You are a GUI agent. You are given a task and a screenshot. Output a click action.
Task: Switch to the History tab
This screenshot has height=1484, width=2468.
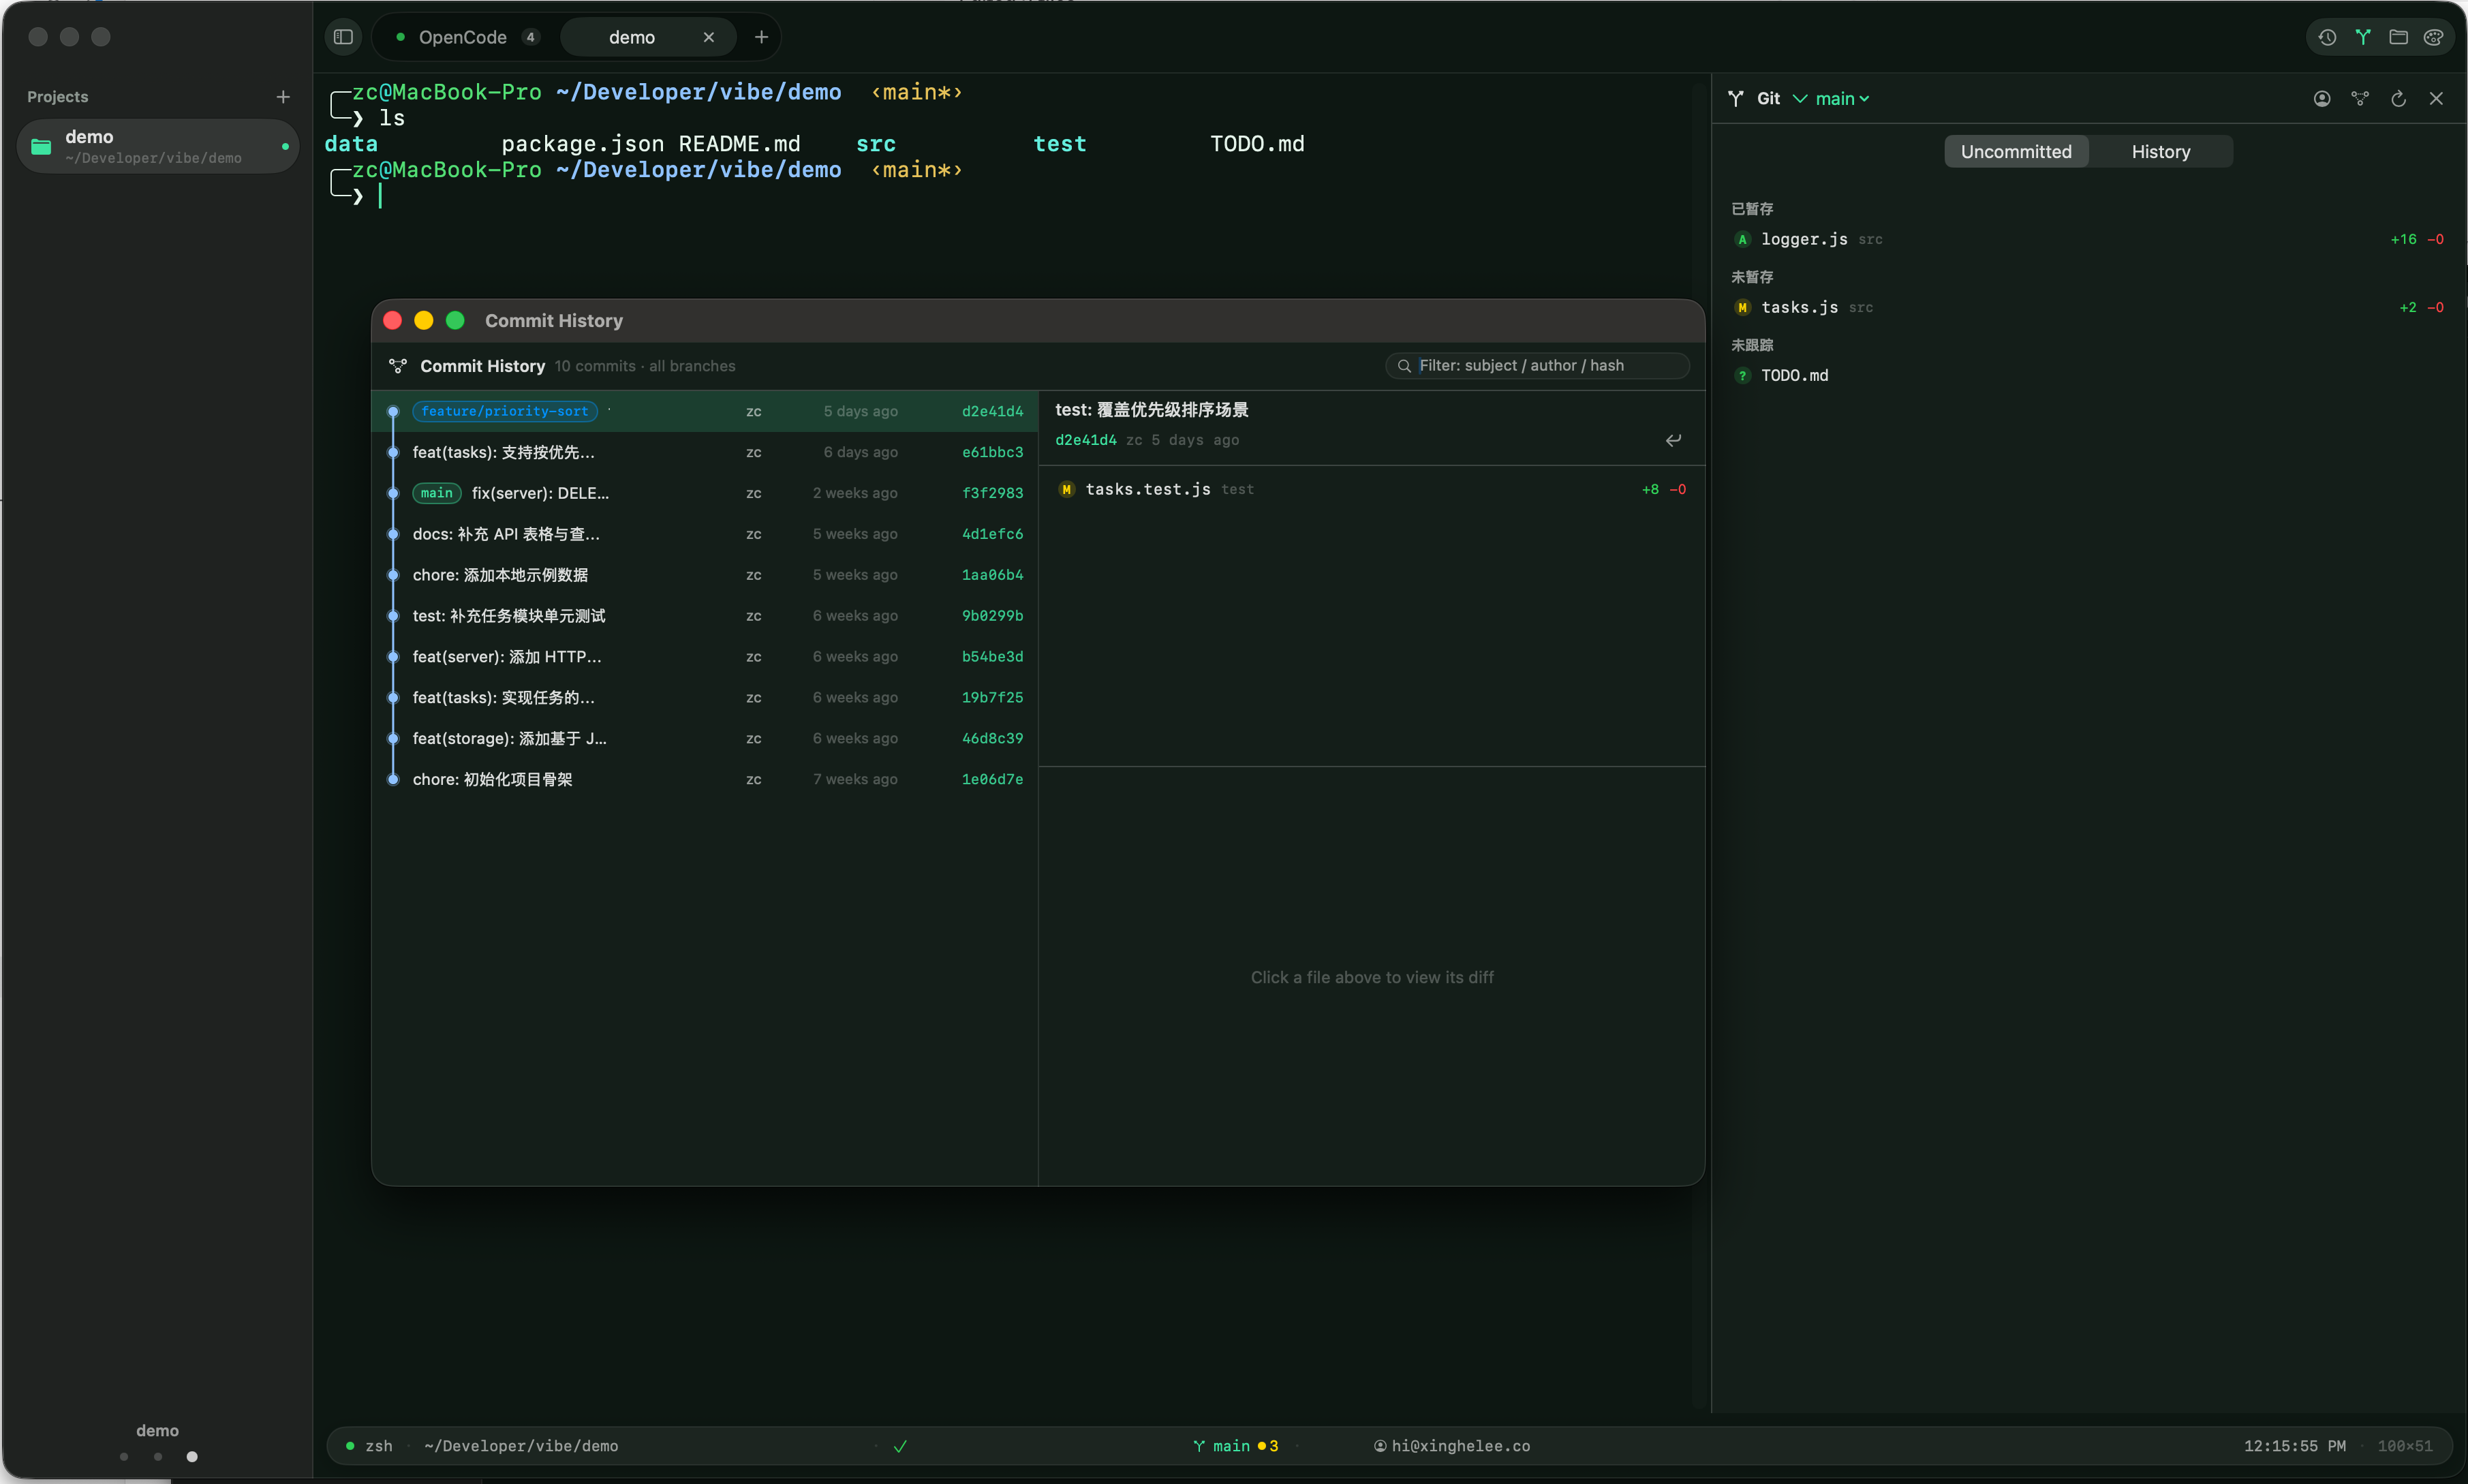click(x=2160, y=152)
